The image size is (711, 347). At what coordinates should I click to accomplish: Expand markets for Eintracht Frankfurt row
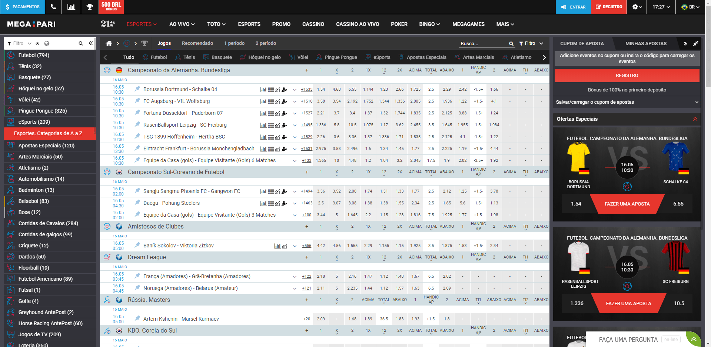coord(295,149)
